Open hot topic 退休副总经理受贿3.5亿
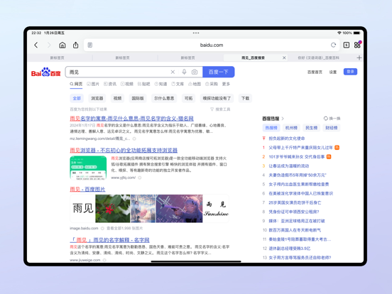 point(290,249)
